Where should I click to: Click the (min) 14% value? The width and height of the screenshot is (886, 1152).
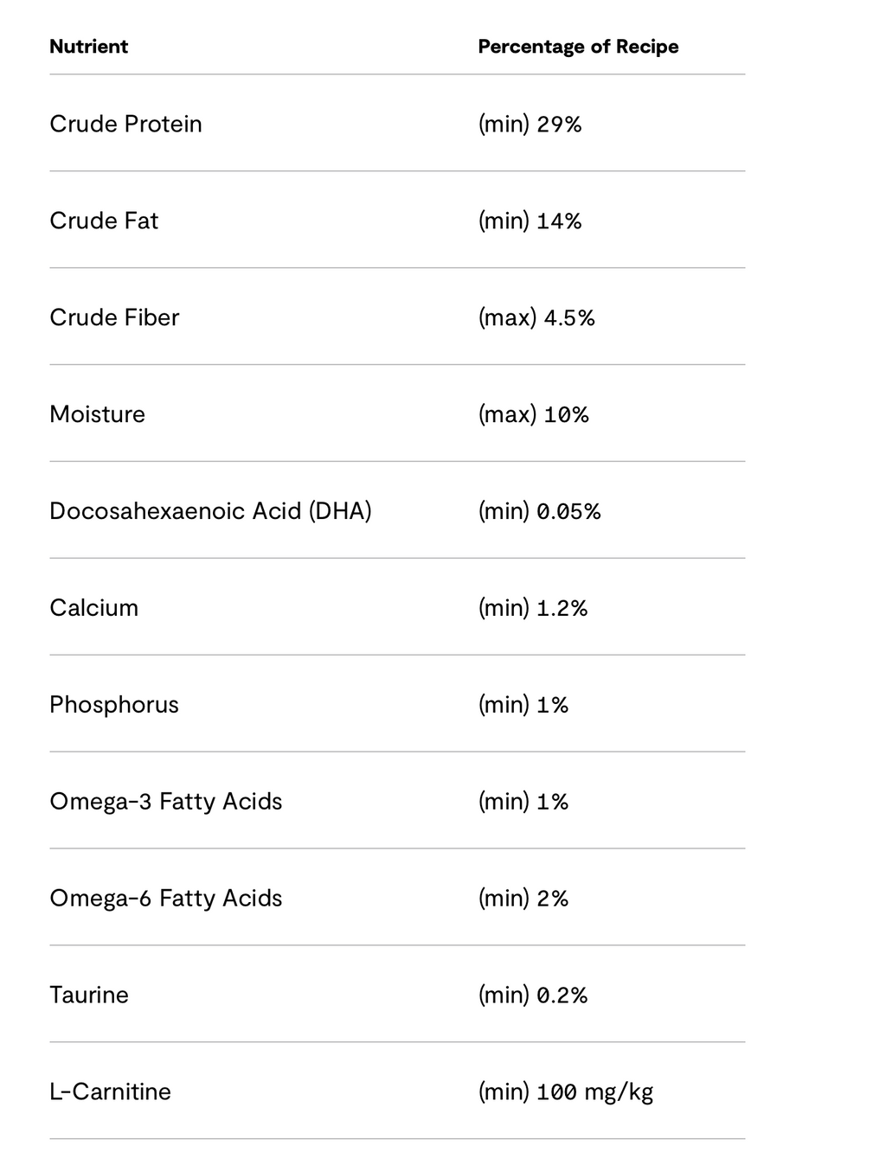point(530,221)
